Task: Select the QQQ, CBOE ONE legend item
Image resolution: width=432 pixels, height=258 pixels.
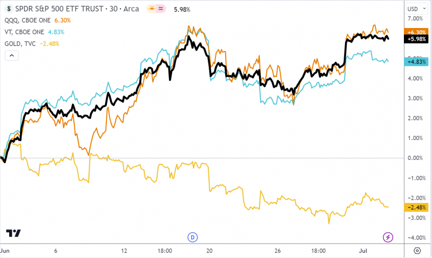Action: pos(28,20)
